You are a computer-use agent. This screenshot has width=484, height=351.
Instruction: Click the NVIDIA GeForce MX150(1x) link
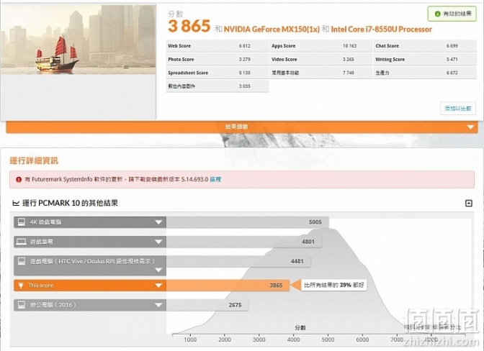[272, 29]
